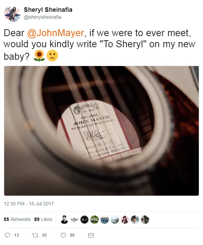Click the black M.F liker avatar

[x=84, y=220]
